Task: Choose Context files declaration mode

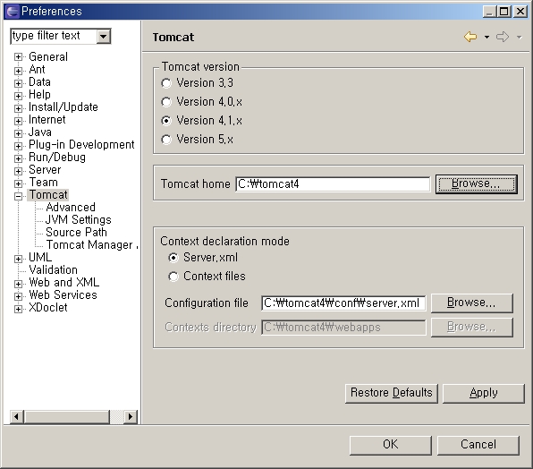Action: pyautogui.click(x=173, y=277)
